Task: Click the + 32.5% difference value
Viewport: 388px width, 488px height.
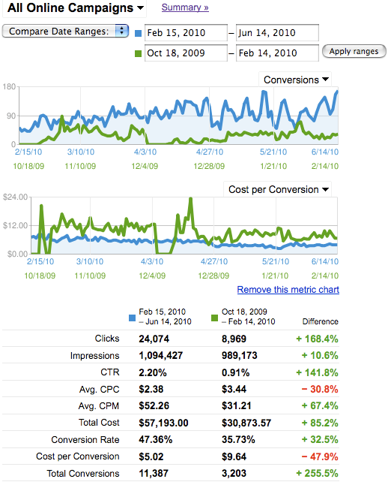Action: click(320, 440)
